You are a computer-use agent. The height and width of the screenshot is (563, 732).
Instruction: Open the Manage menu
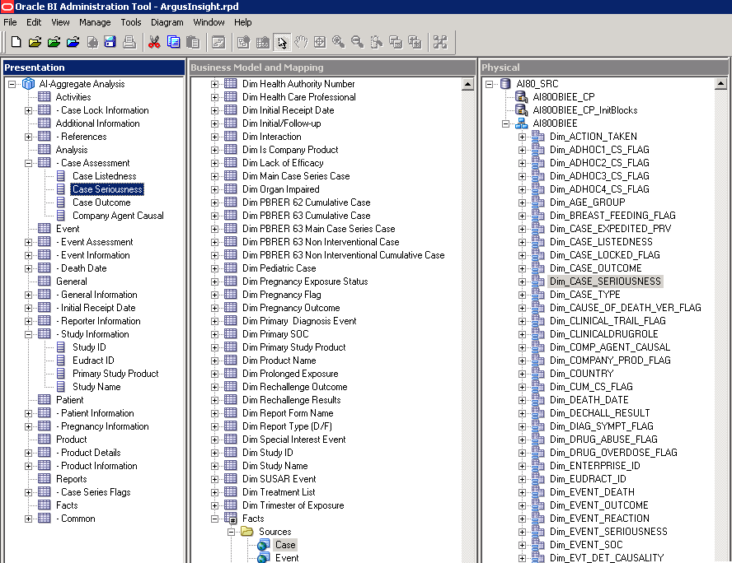(95, 22)
